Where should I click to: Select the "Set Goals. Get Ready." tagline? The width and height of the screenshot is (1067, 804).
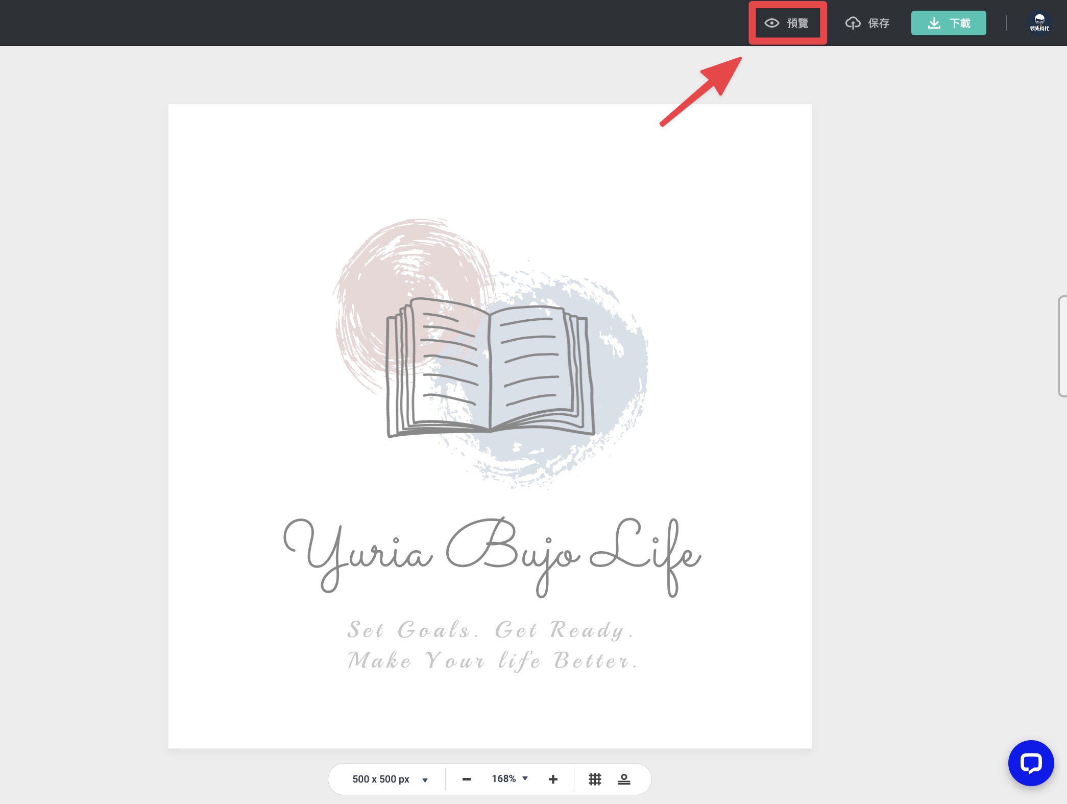[491, 630]
